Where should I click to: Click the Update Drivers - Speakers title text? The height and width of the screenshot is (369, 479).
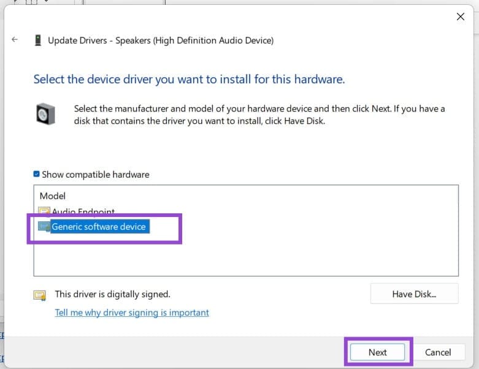point(161,40)
